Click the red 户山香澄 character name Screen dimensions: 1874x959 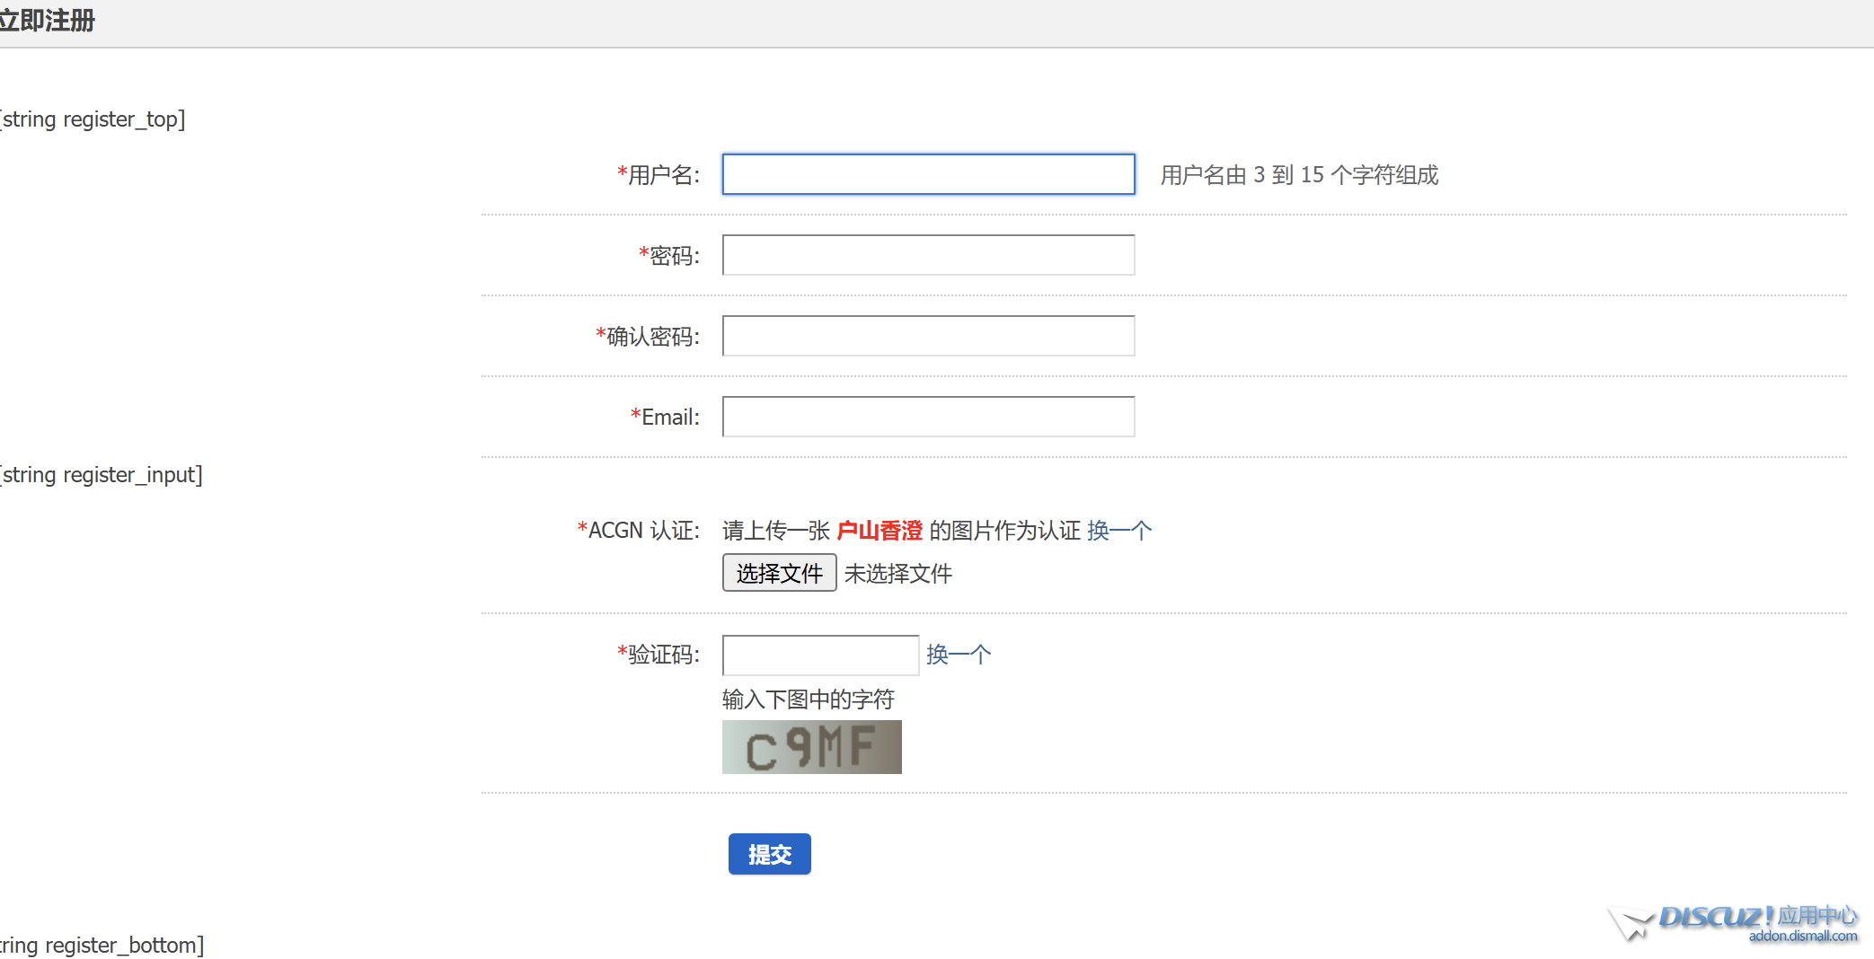tap(880, 531)
